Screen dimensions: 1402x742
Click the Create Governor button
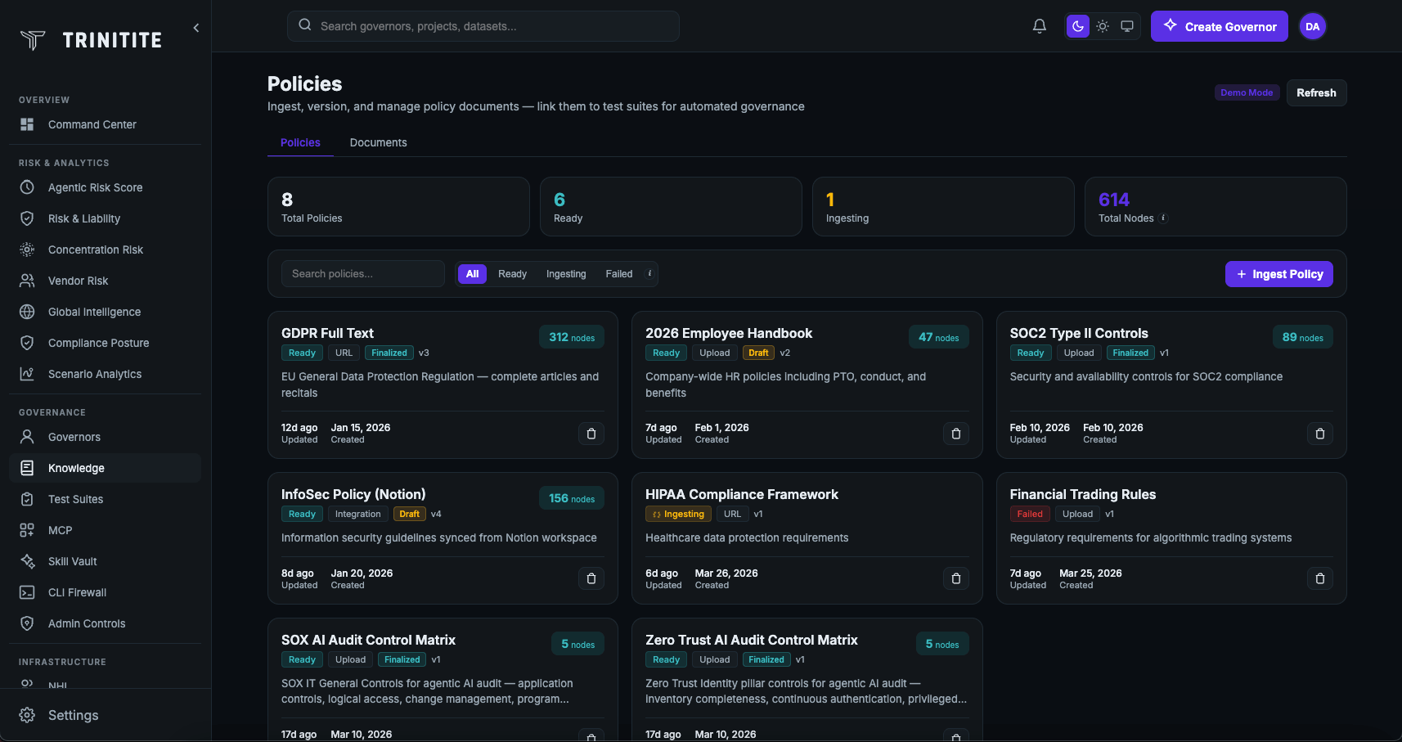[x=1219, y=26]
